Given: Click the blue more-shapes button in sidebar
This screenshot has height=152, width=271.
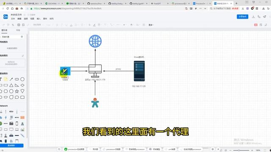Looking at the screenshot, I should (x=11, y=146).
